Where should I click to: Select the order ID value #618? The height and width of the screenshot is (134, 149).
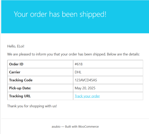(79, 64)
